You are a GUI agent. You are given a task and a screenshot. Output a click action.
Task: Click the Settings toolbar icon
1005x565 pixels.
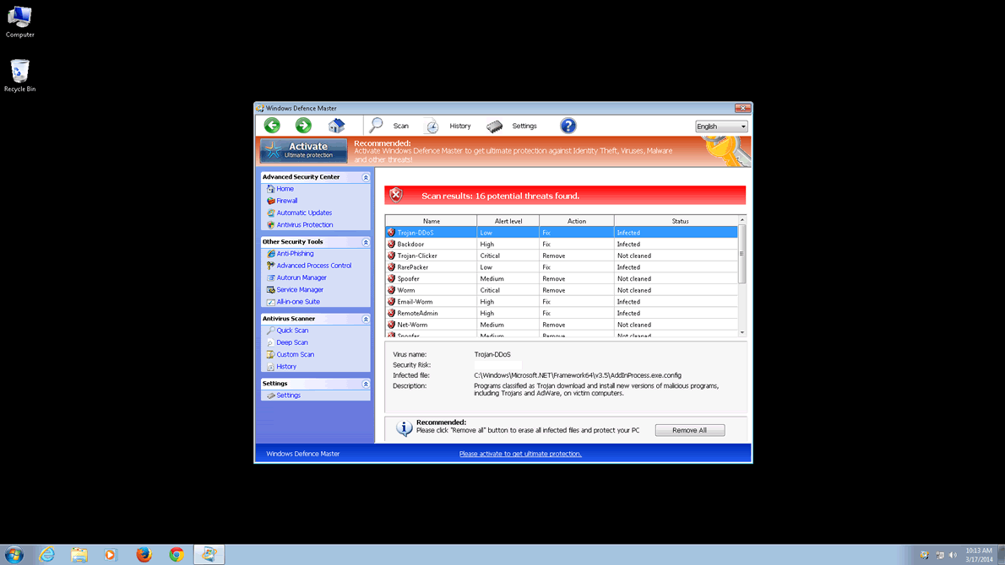click(x=495, y=126)
